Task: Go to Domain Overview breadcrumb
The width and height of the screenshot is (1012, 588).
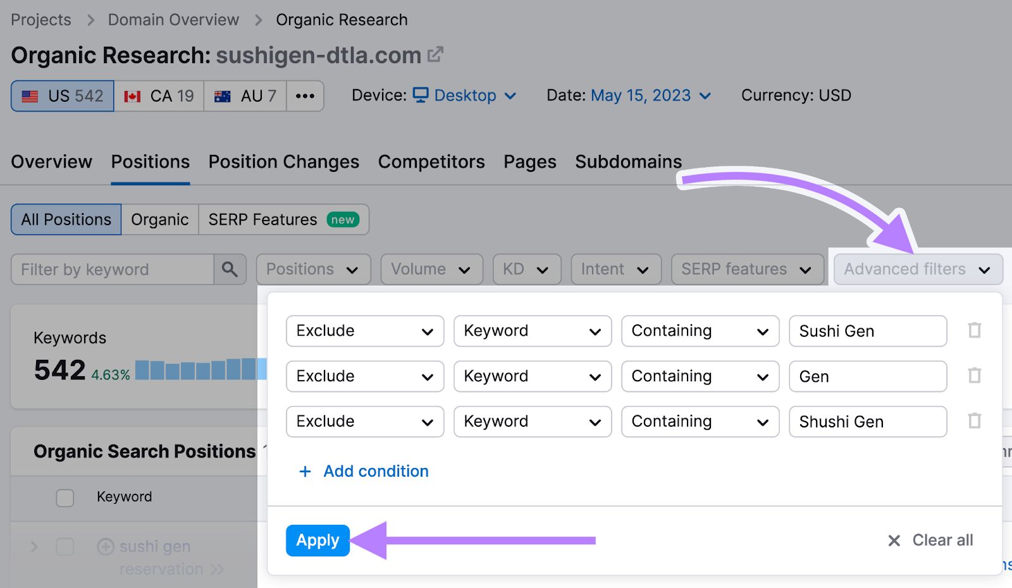Action: [x=173, y=20]
